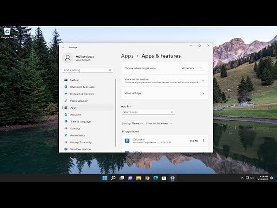Click the magnifier in Search apps box
Viewport: 277px width, 208px height.
tap(172, 112)
